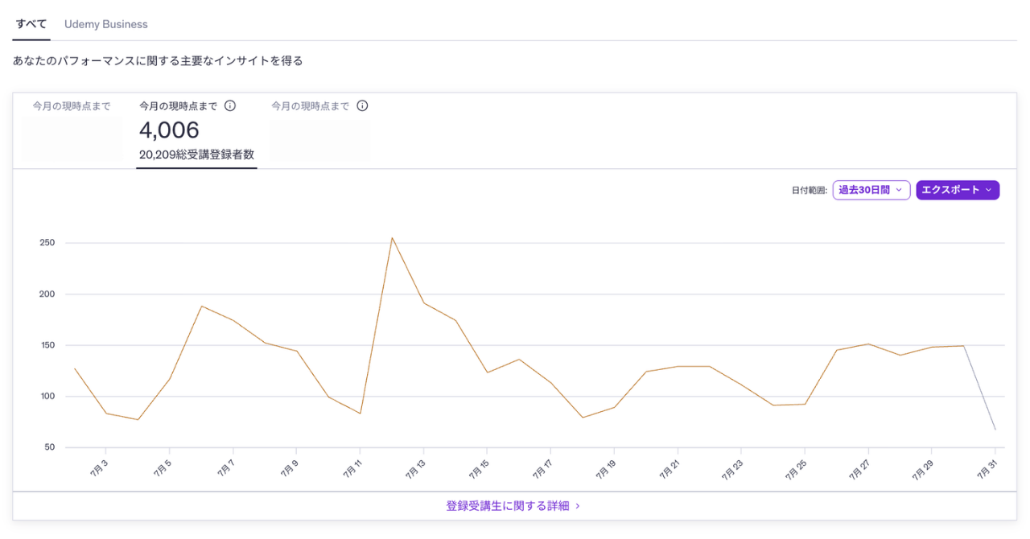Click the chart line's highest peak near 250

pos(392,238)
